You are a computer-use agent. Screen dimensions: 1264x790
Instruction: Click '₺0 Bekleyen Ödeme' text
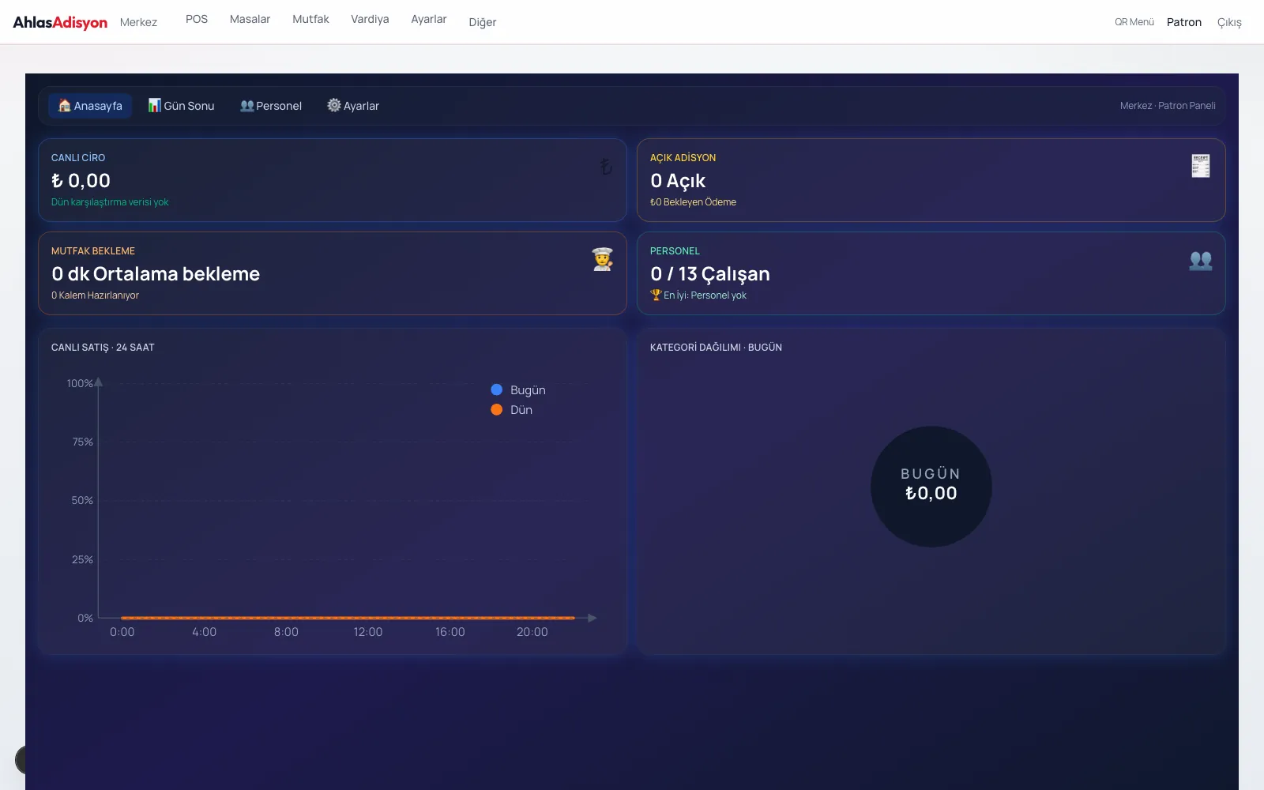click(693, 202)
